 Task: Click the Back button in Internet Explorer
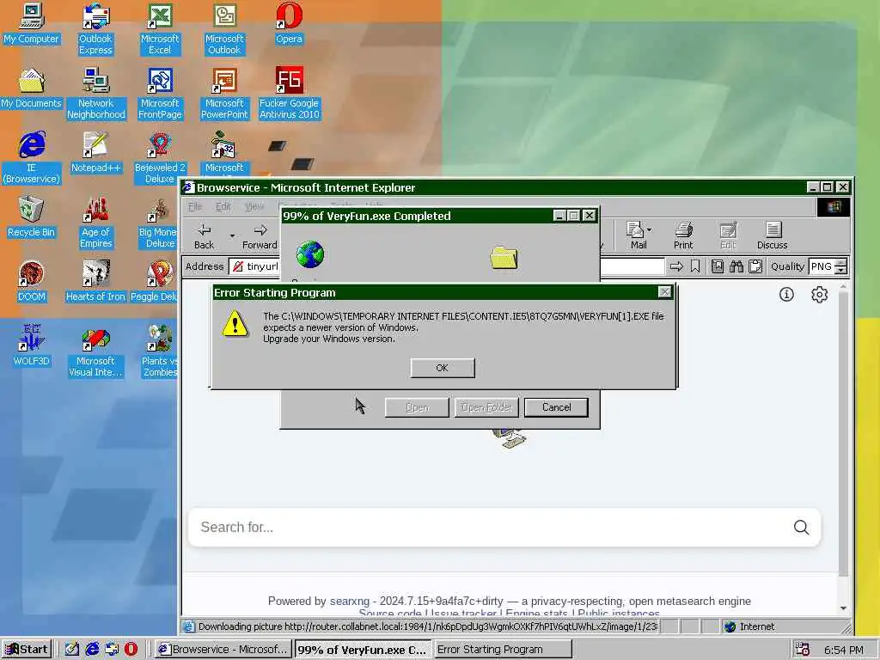205,236
